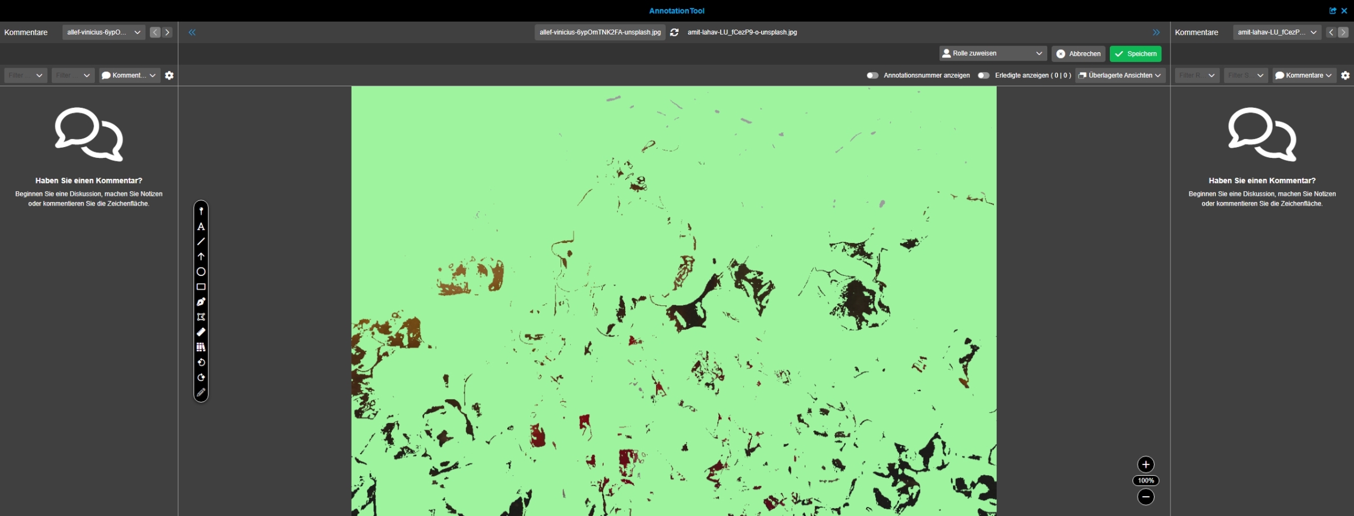Collapse the right comments panel
This screenshot has width=1354, height=516.
pos(1156,32)
